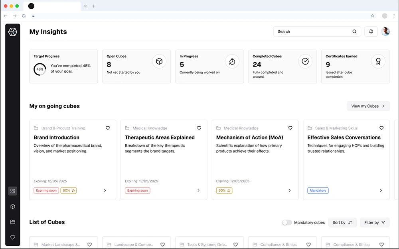This screenshot has height=249, width=399.
Task: Open the Brand Introduction title
Action: coord(57,137)
